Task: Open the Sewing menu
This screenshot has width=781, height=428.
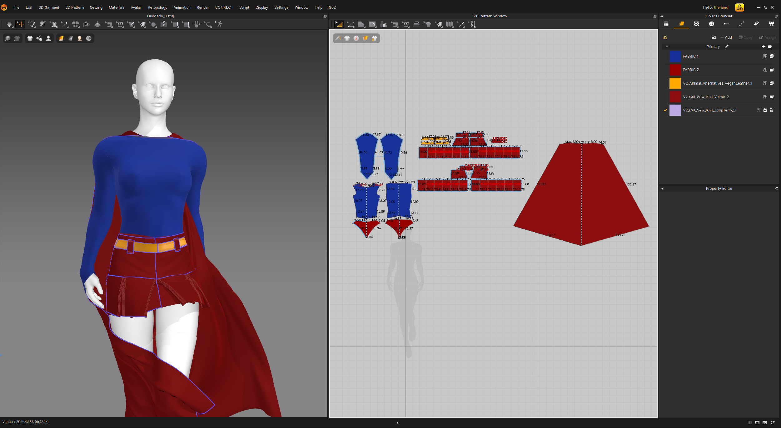Action: pyautogui.click(x=96, y=7)
